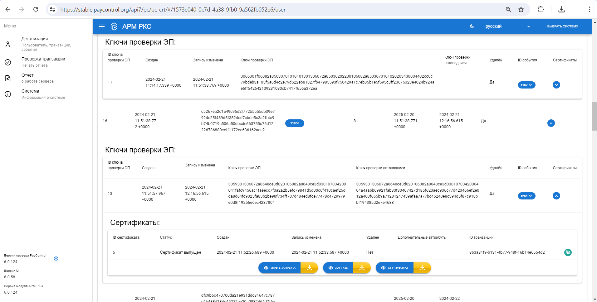Click ID сертификата column header

[126, 237]
